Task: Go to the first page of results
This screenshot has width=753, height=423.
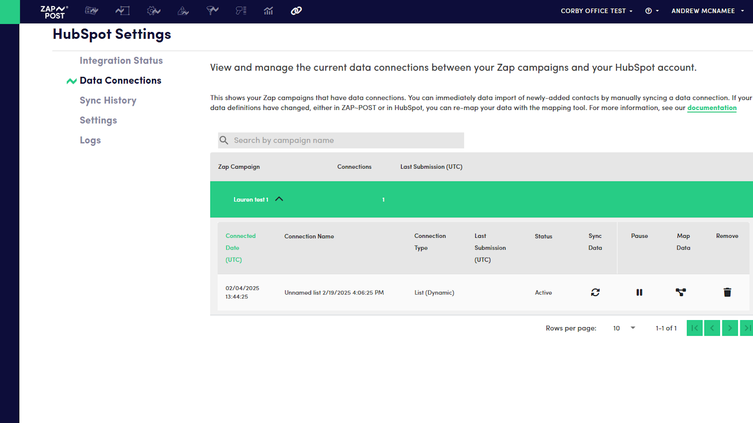Action: [x=695, y=328]
